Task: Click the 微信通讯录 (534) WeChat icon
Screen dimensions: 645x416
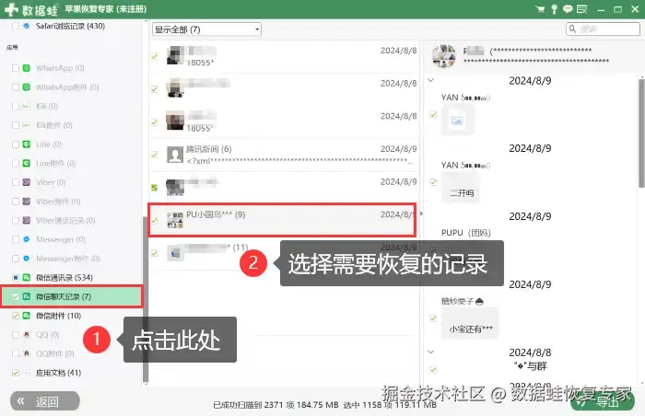Action: coord(27,277)
